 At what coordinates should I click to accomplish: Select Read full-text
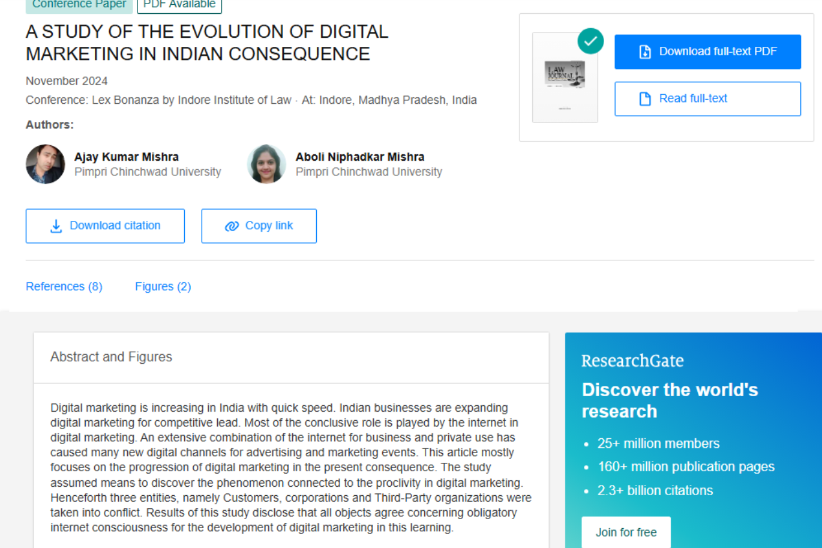click(707, 98)
